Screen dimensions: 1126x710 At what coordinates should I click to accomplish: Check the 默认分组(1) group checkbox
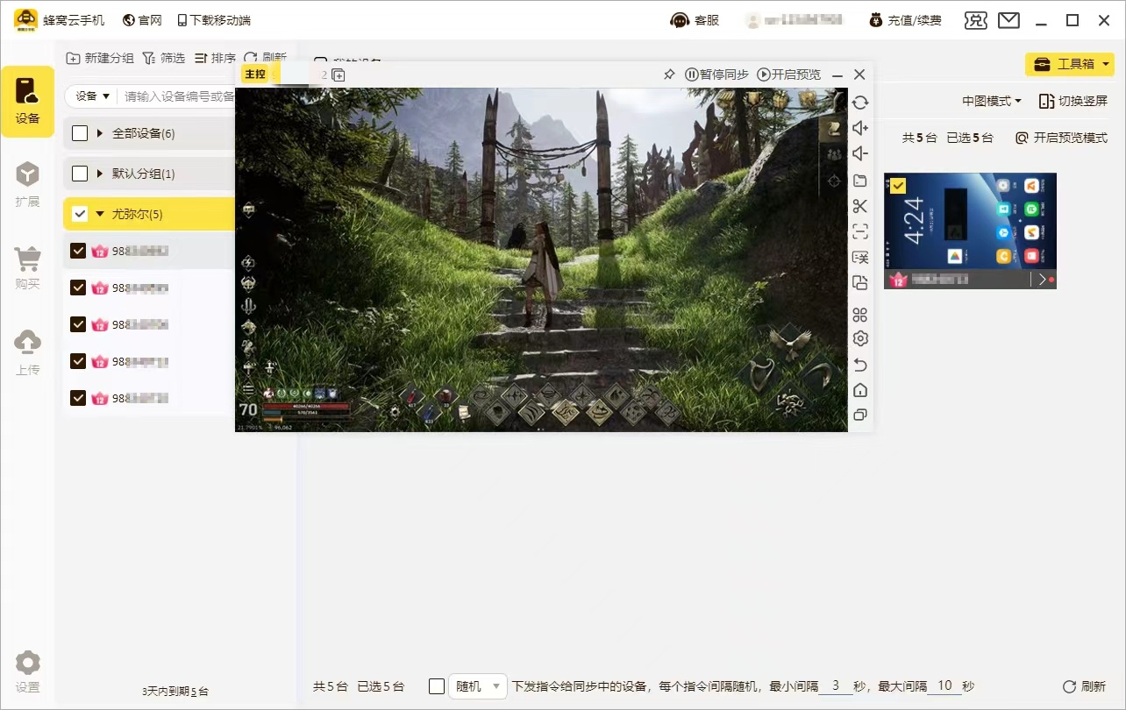click(80, 174)
